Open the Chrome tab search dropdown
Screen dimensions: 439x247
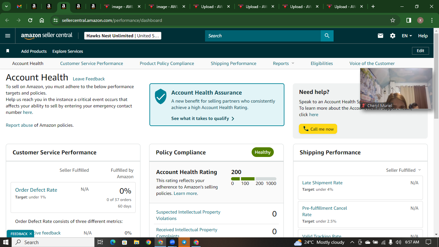[6, 6]
